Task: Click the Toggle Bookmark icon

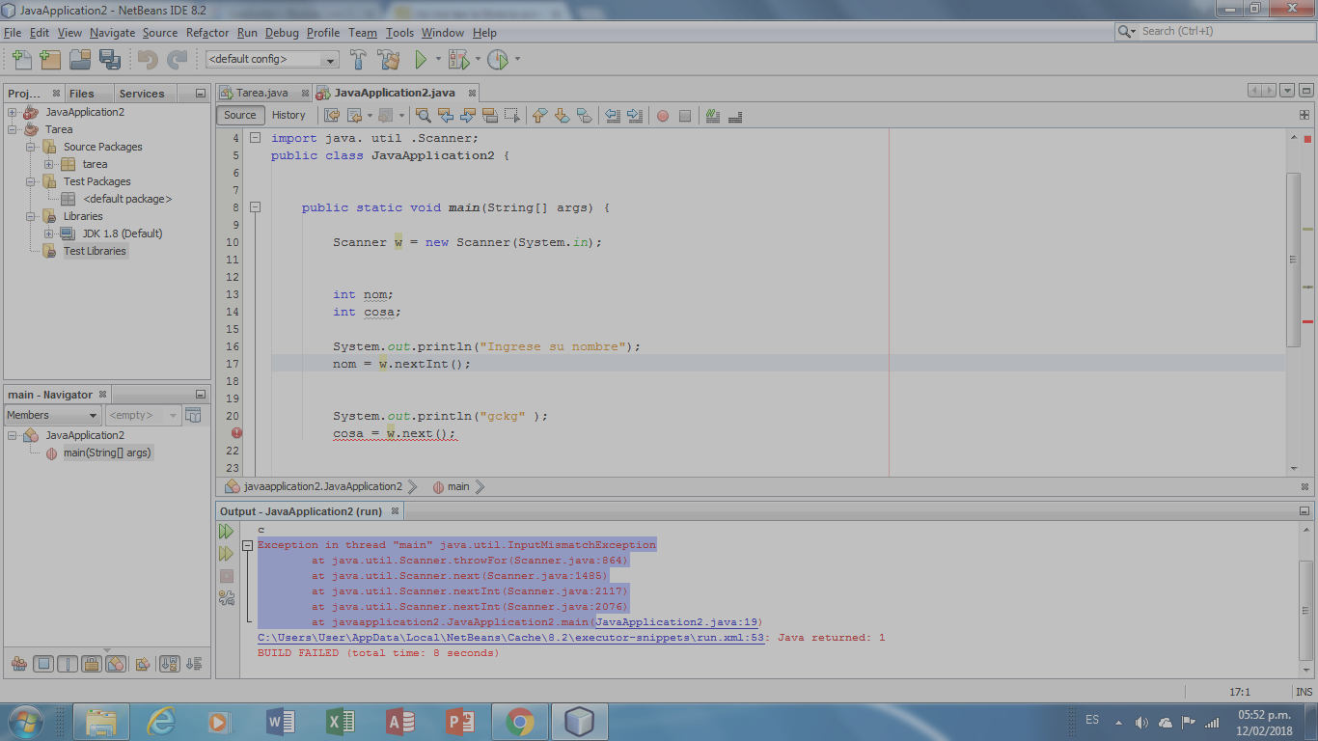Action: [x=584, y=116]
